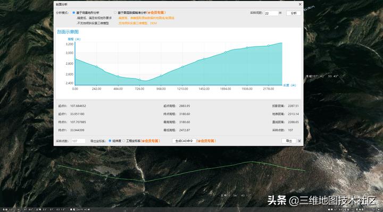The image size is (383, 212).
Task: Choose the 工程坐标系 export coordinate radio
Action: tap(123, 141)
